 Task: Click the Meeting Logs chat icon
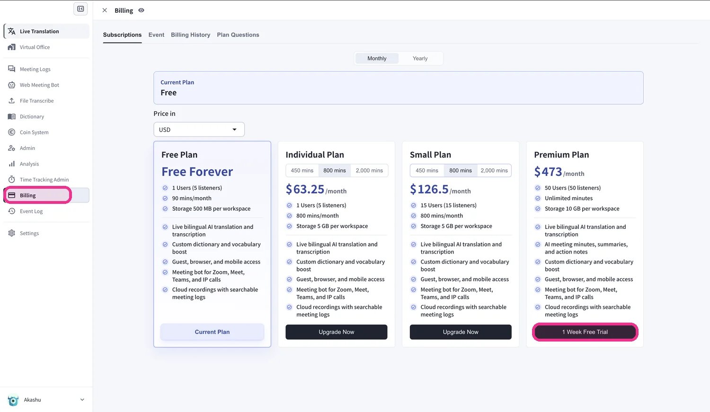12,69
